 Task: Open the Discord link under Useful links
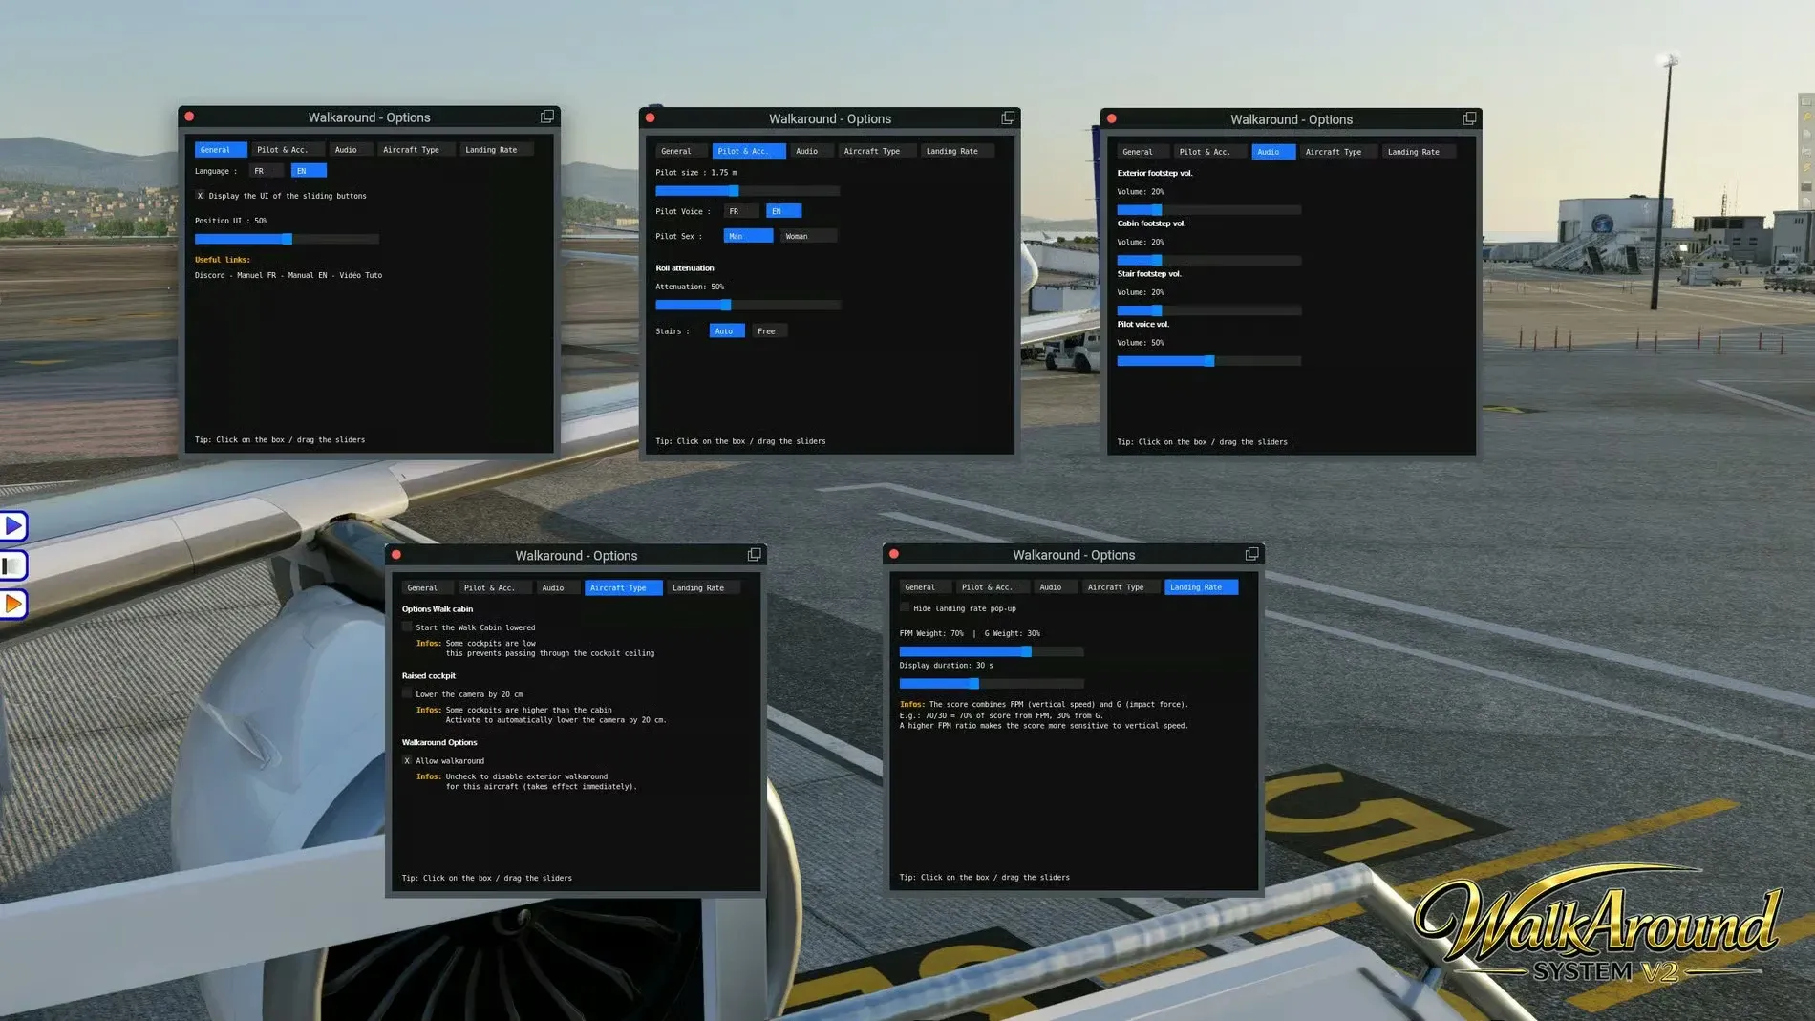coord(209,275)
